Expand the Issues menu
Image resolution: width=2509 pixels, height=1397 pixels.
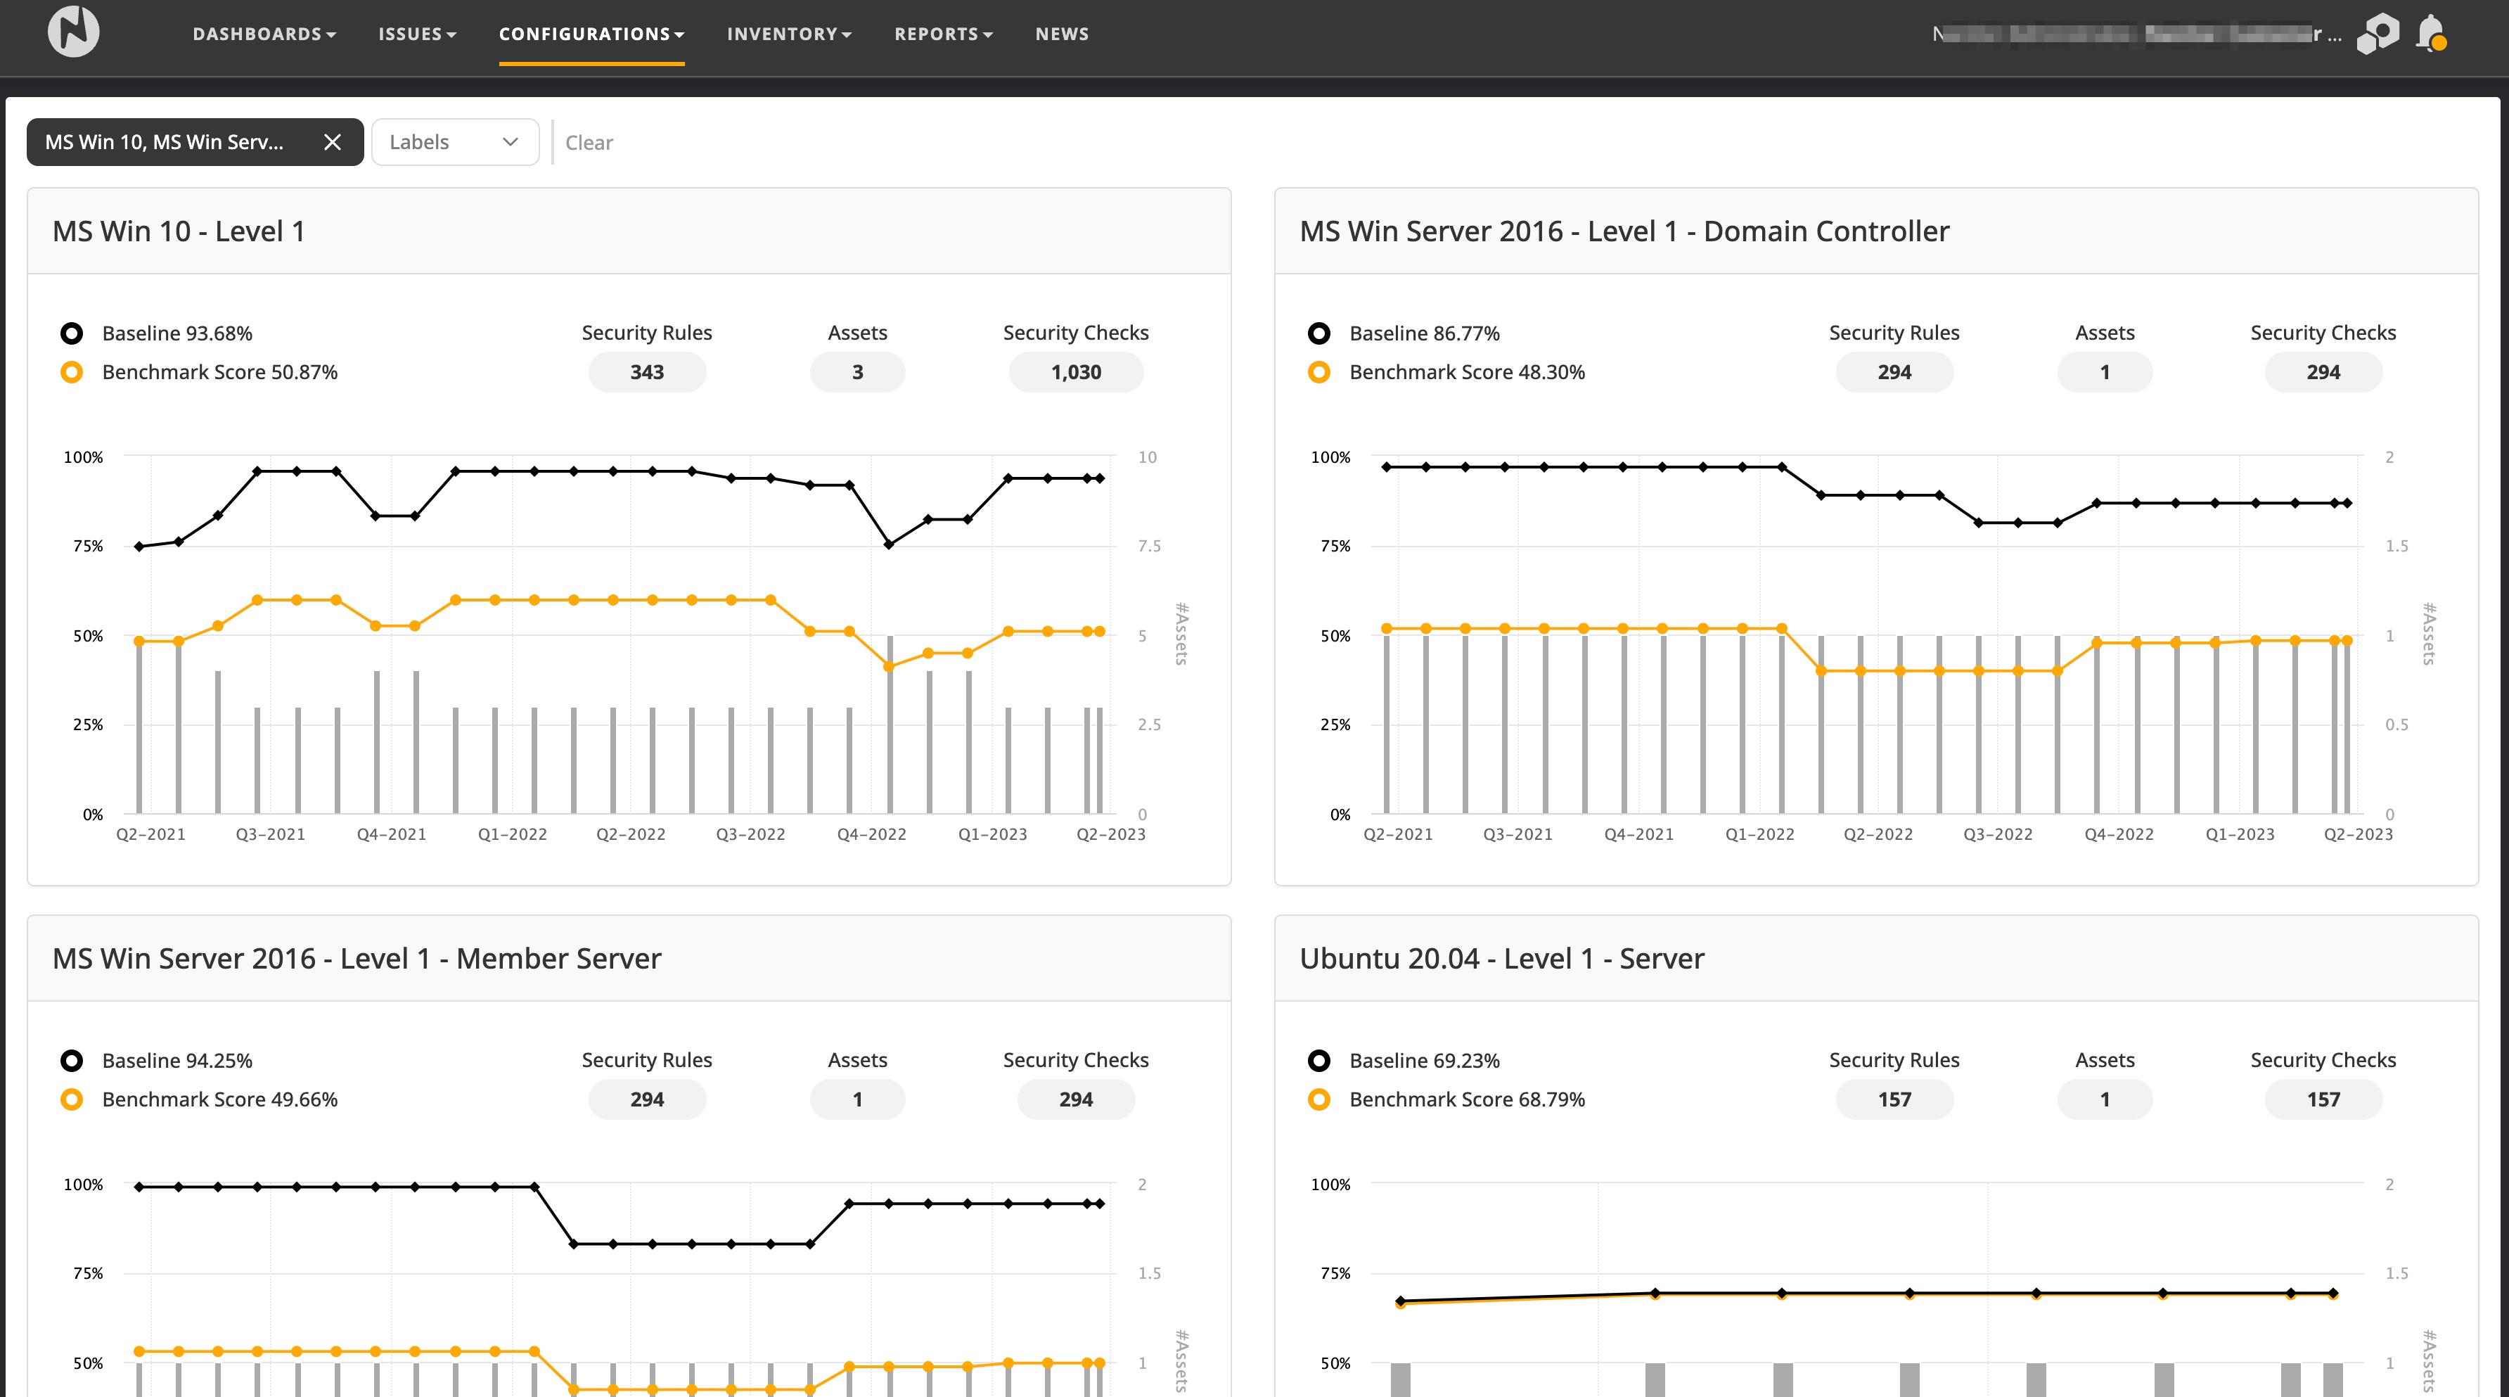pos(417,34)
